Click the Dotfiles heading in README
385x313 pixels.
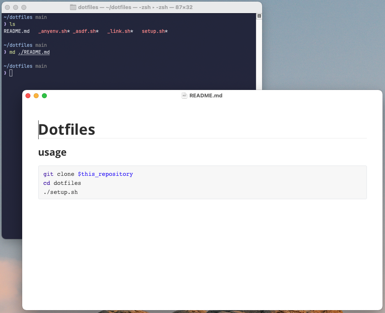[x=67, y=130]
